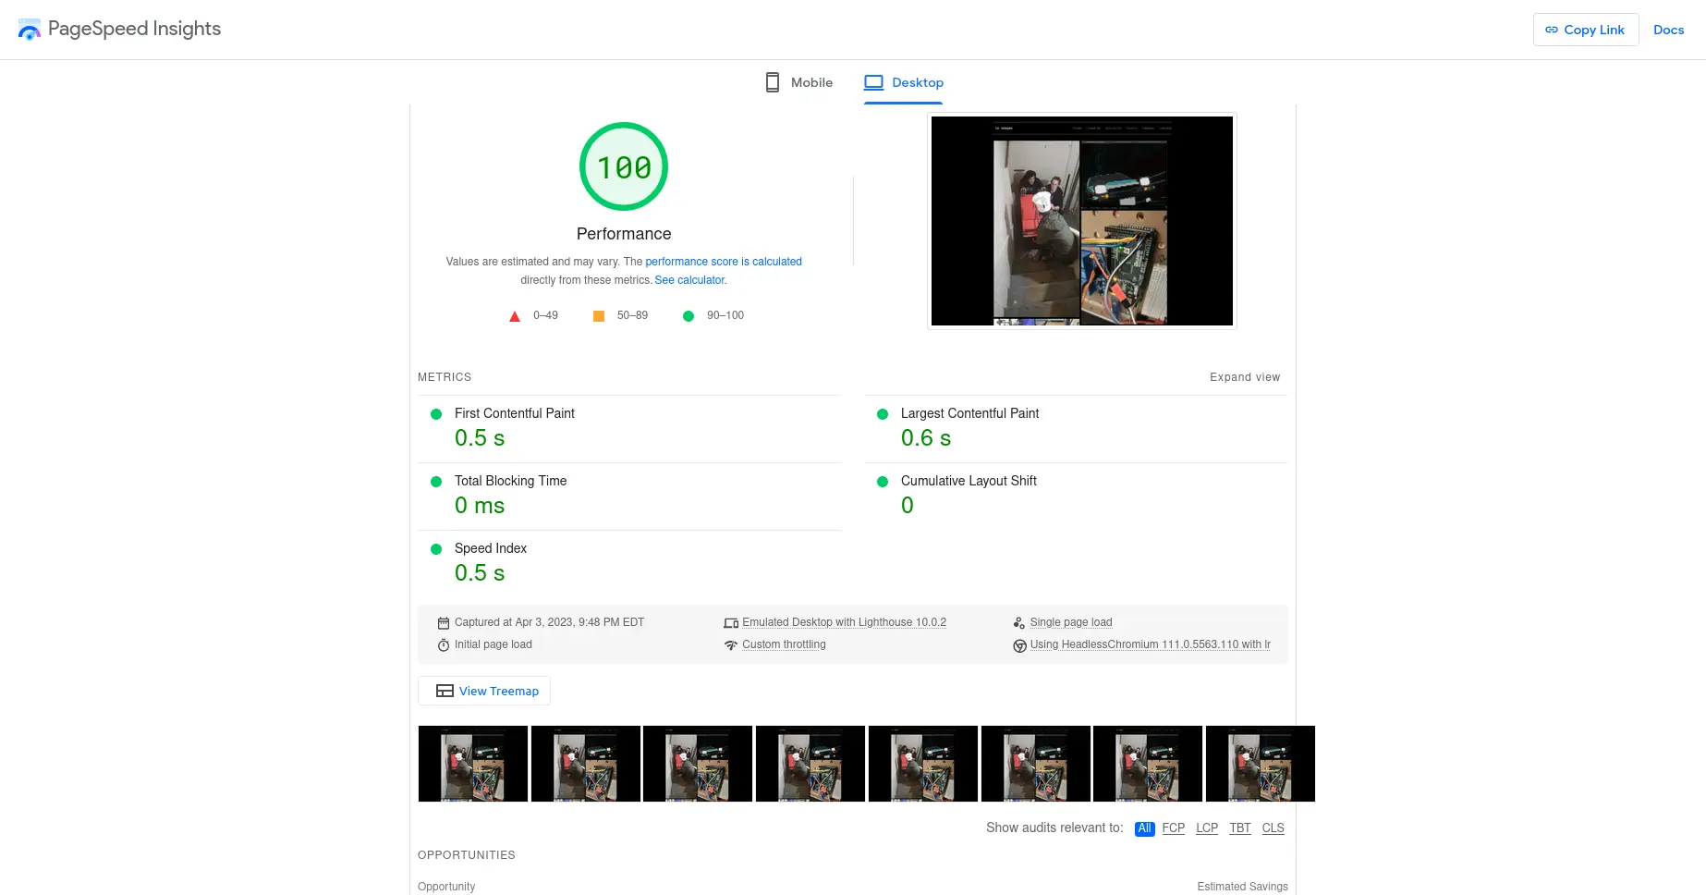Toggle Expand view for metrics
This screenshot has width=1706, height=895.
[1245, 377]
